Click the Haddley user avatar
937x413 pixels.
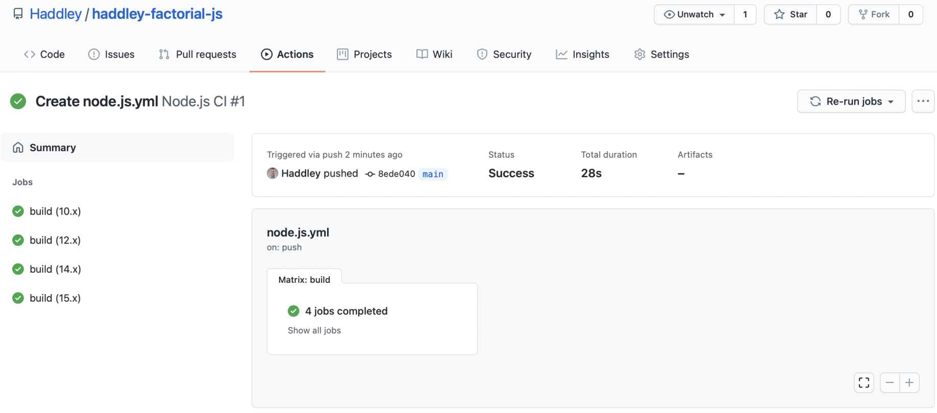pyautogui.click(x=273, y=174)
